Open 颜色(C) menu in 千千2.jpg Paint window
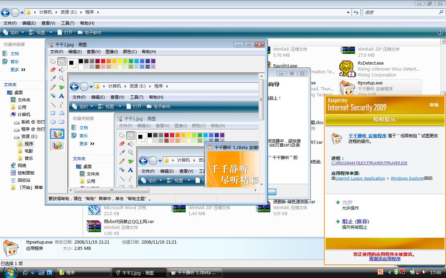446x278 pixels. 130,51
